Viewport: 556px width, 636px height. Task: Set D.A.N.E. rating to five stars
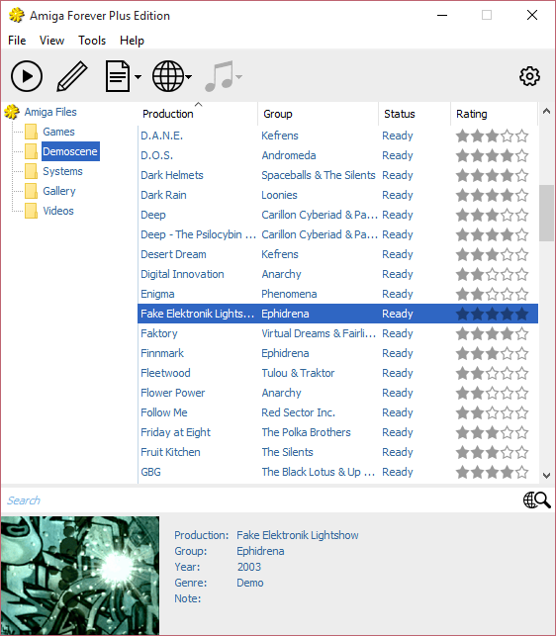[522, 136]
